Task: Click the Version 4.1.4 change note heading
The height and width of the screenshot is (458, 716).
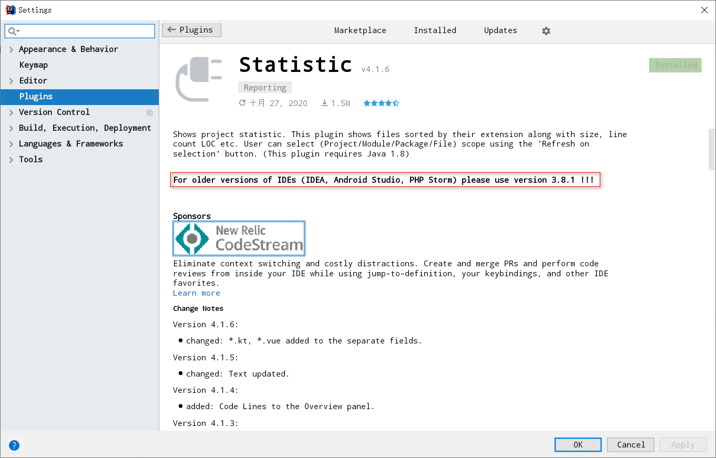Action: click(x=206, y=390)
